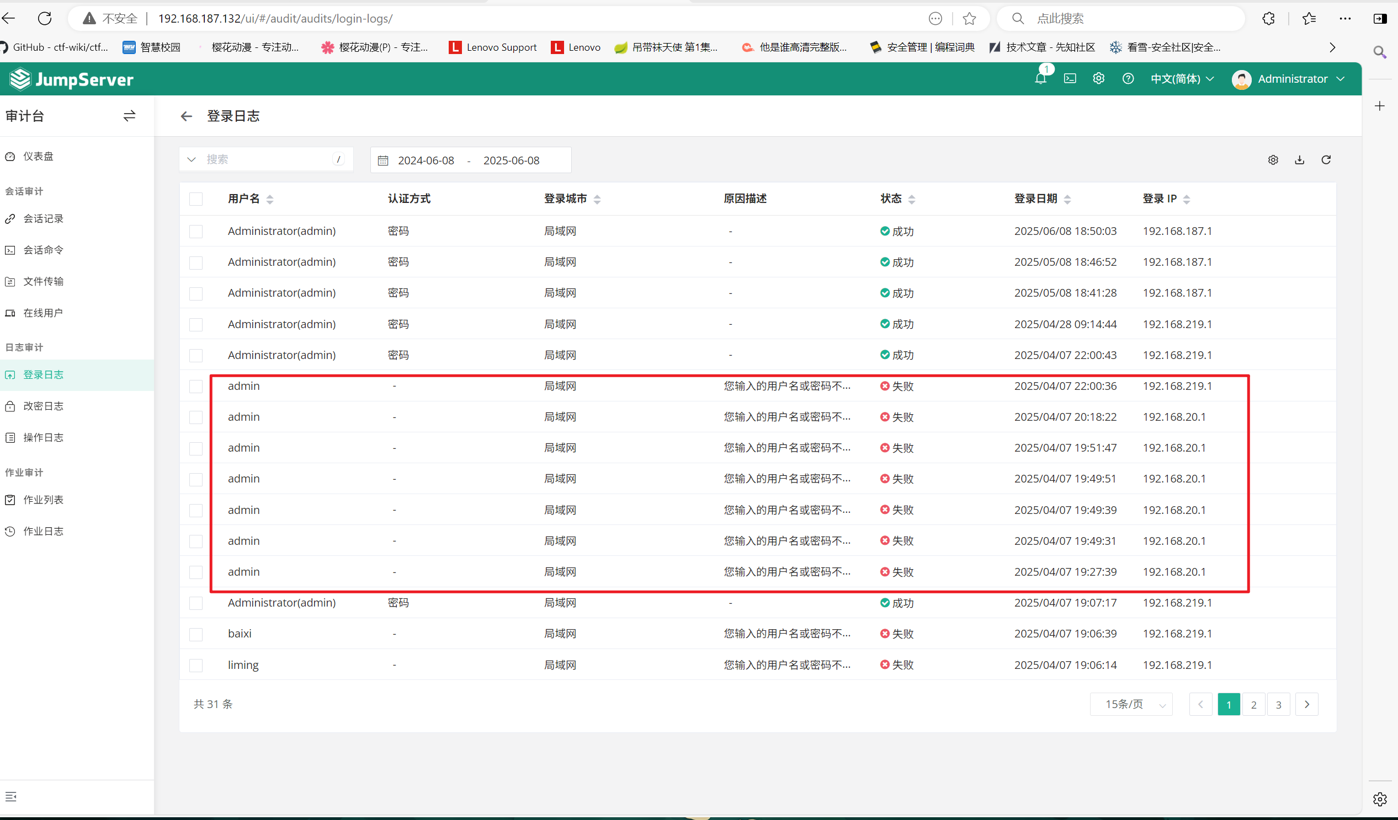Open the web terminal icon in header
The image size is (1398, 820).
click(x=1070, y=79)
